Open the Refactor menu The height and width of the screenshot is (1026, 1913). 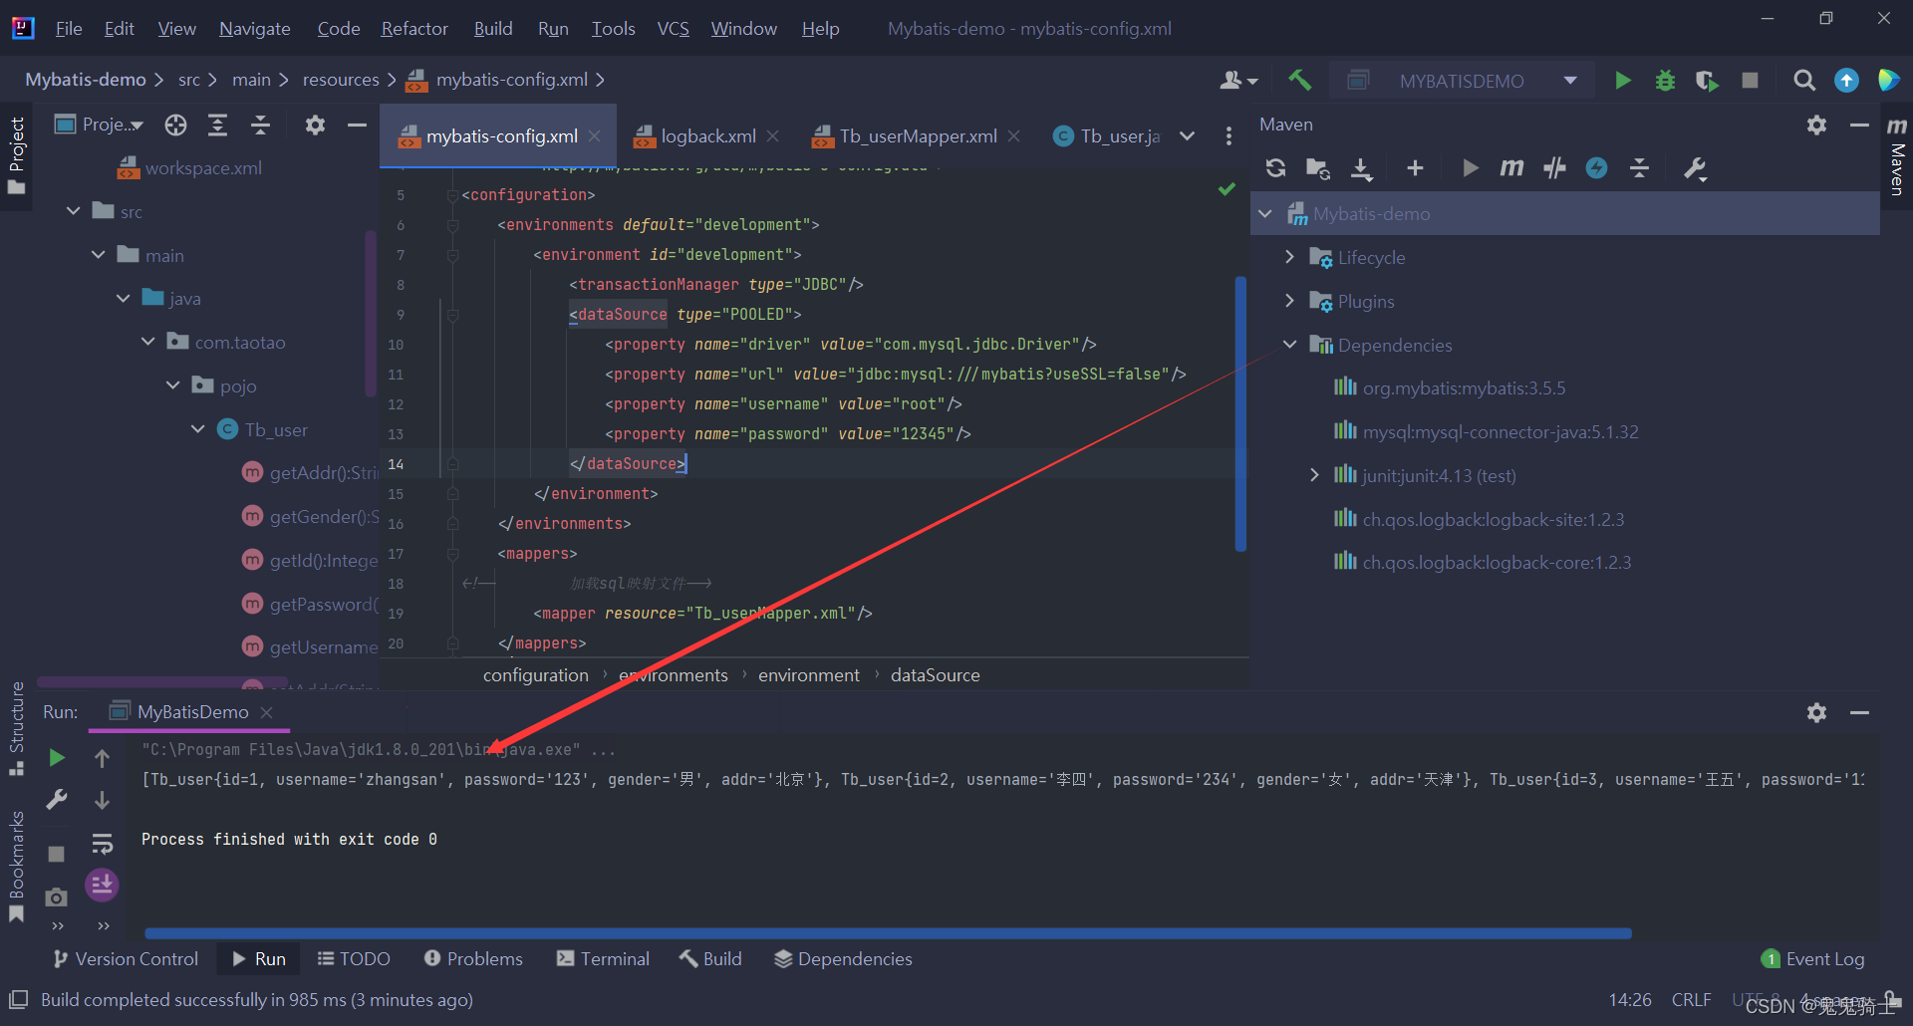click(414, 29)
